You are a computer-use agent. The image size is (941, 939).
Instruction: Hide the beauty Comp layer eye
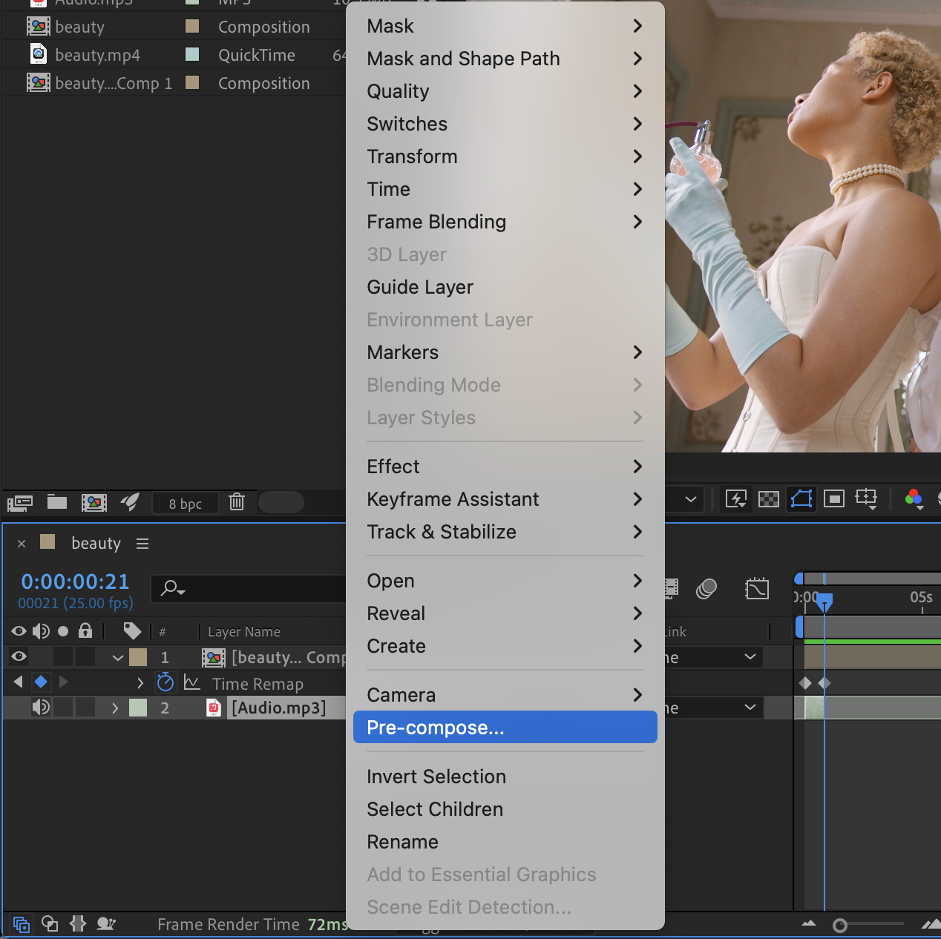click(19, 656)
